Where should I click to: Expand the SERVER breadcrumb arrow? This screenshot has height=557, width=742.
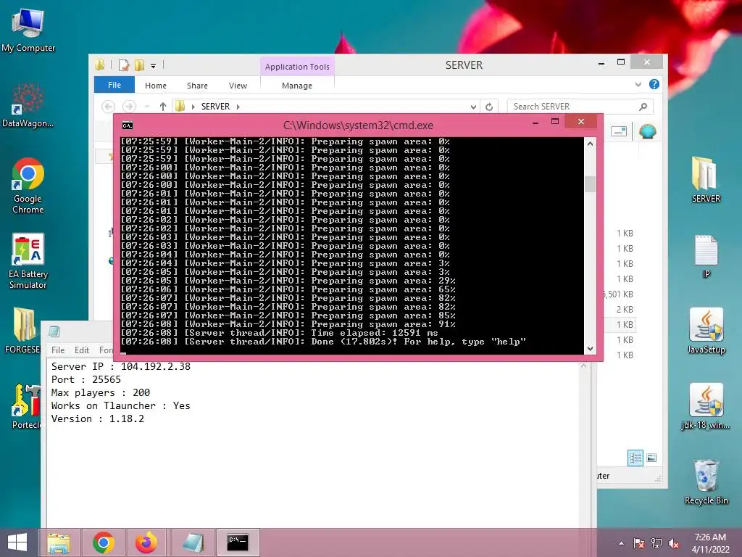[238, 107]
